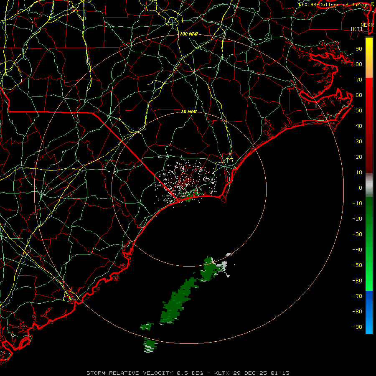
Task: Click the -20 value on velocity scale
Action: coord(357,219)
